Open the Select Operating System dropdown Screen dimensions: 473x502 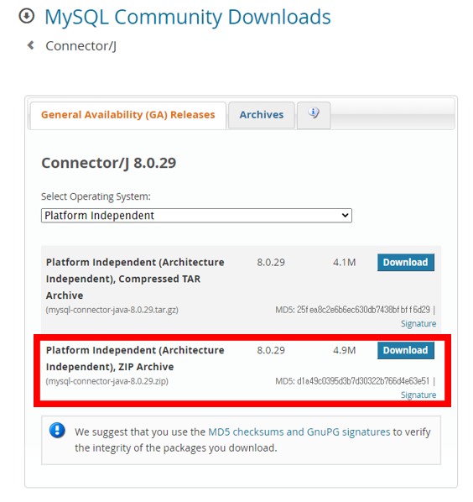tap(196, 216)
